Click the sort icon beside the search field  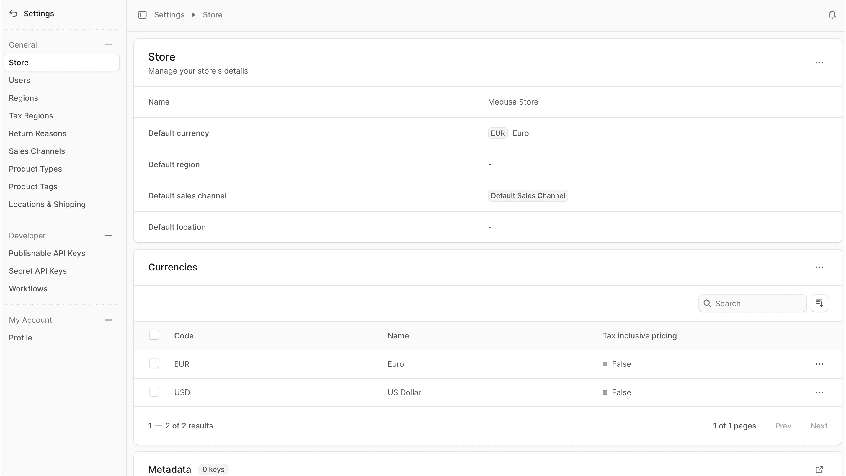819,303
